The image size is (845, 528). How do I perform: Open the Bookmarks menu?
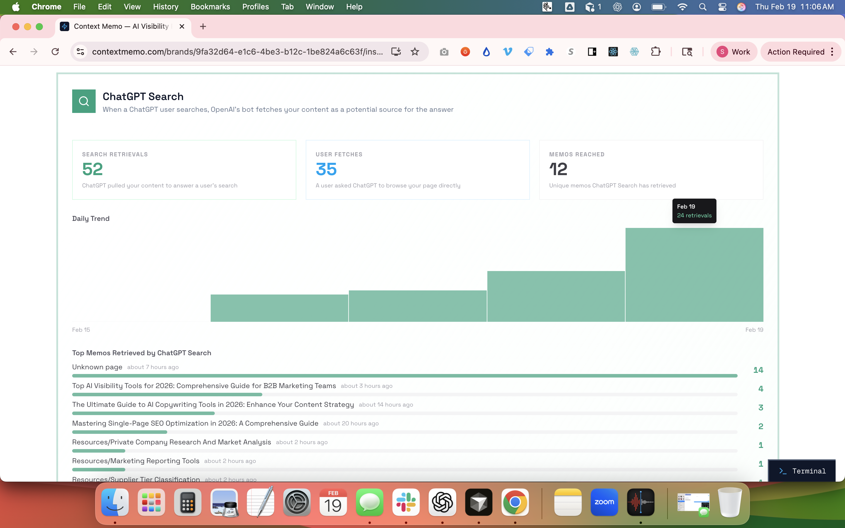coord(210,7)
